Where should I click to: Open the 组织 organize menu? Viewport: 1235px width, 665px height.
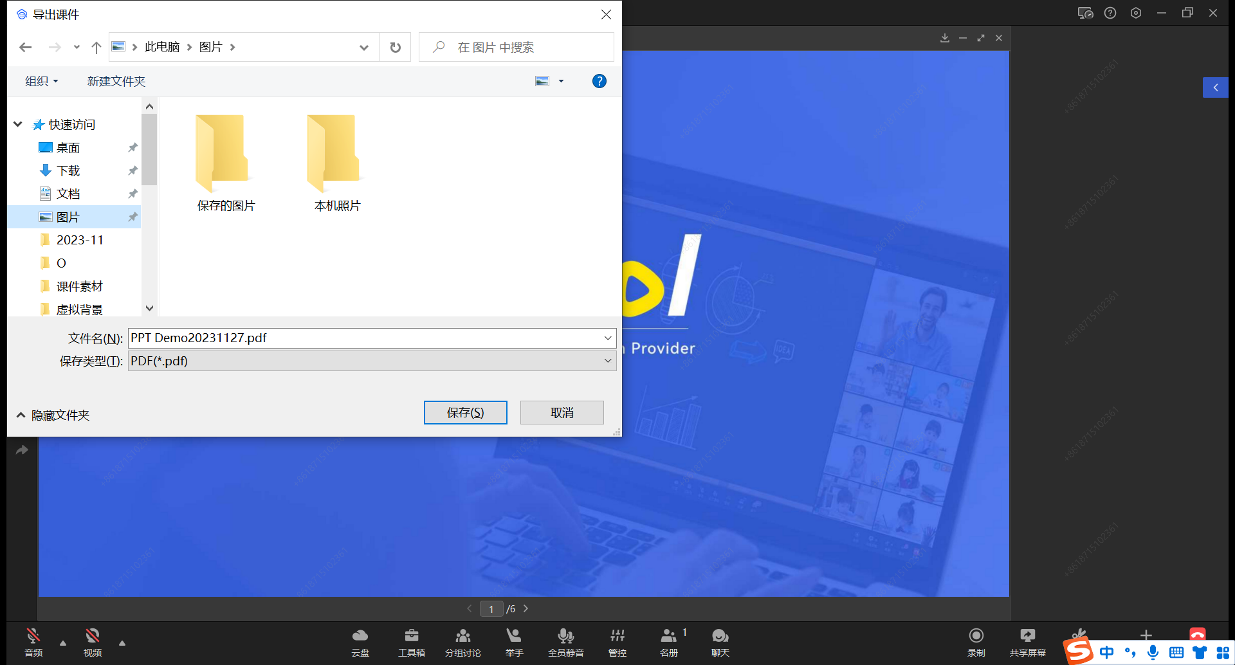tap(41, 81)
